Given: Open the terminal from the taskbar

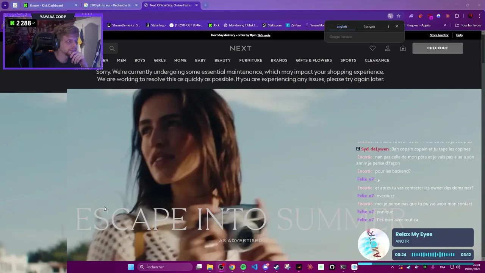Looking at the screenshot, I should pos(343,267).
